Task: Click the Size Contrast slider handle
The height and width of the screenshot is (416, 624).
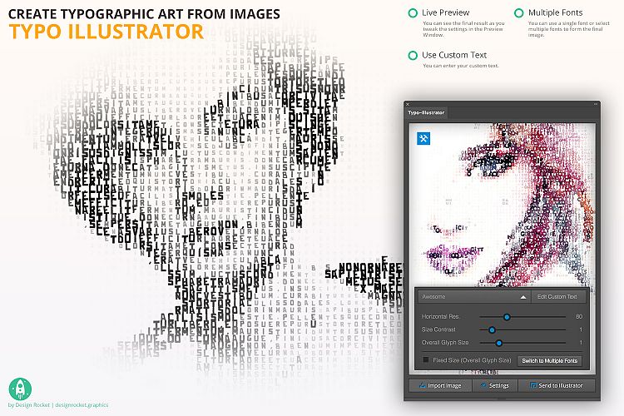Action: point(492,329)
